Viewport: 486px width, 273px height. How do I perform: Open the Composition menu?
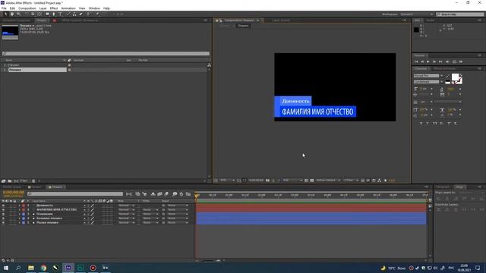[x=27, y=8]
